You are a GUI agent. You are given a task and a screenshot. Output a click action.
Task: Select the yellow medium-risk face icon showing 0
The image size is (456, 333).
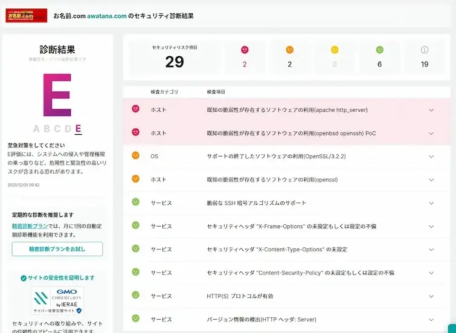tap(335, 50)
